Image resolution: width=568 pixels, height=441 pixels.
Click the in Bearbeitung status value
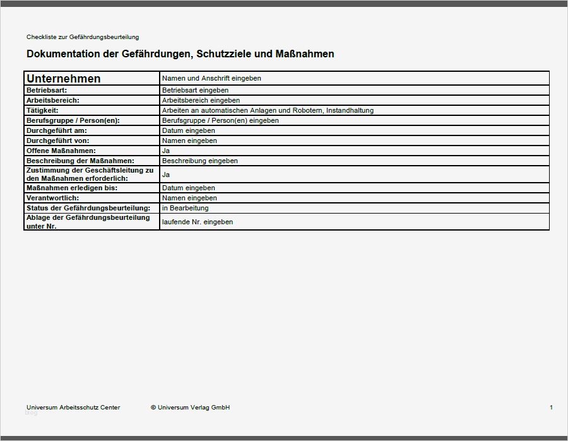coord(183,208)
